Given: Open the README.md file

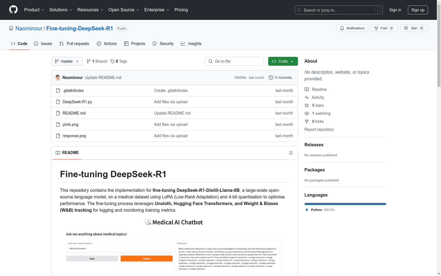Looking at the screenshot, I should 74,113.
